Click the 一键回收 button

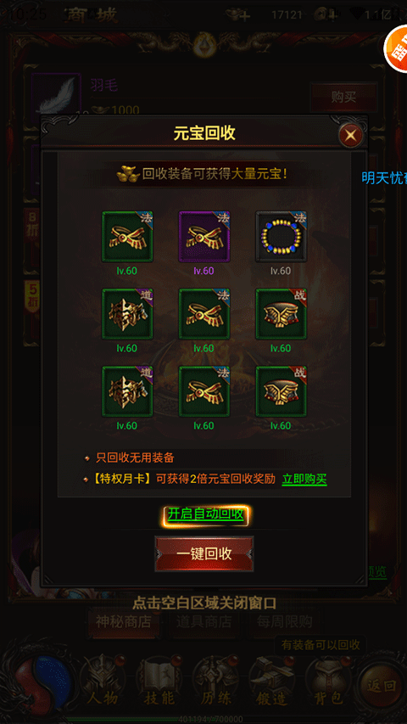204,554
